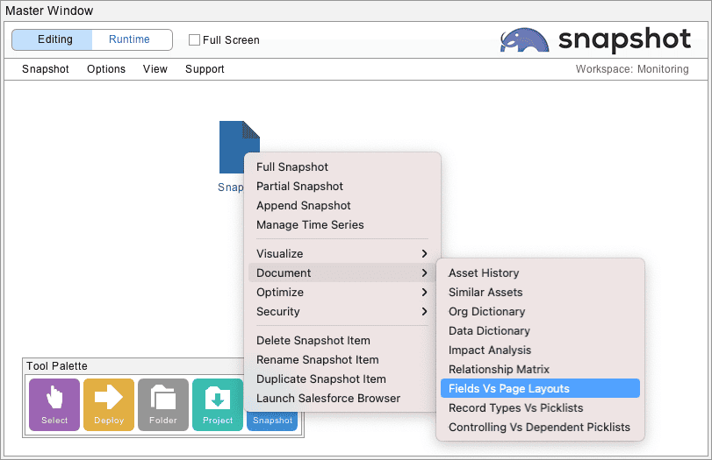Select the Document menu entry

click(342, 272)
